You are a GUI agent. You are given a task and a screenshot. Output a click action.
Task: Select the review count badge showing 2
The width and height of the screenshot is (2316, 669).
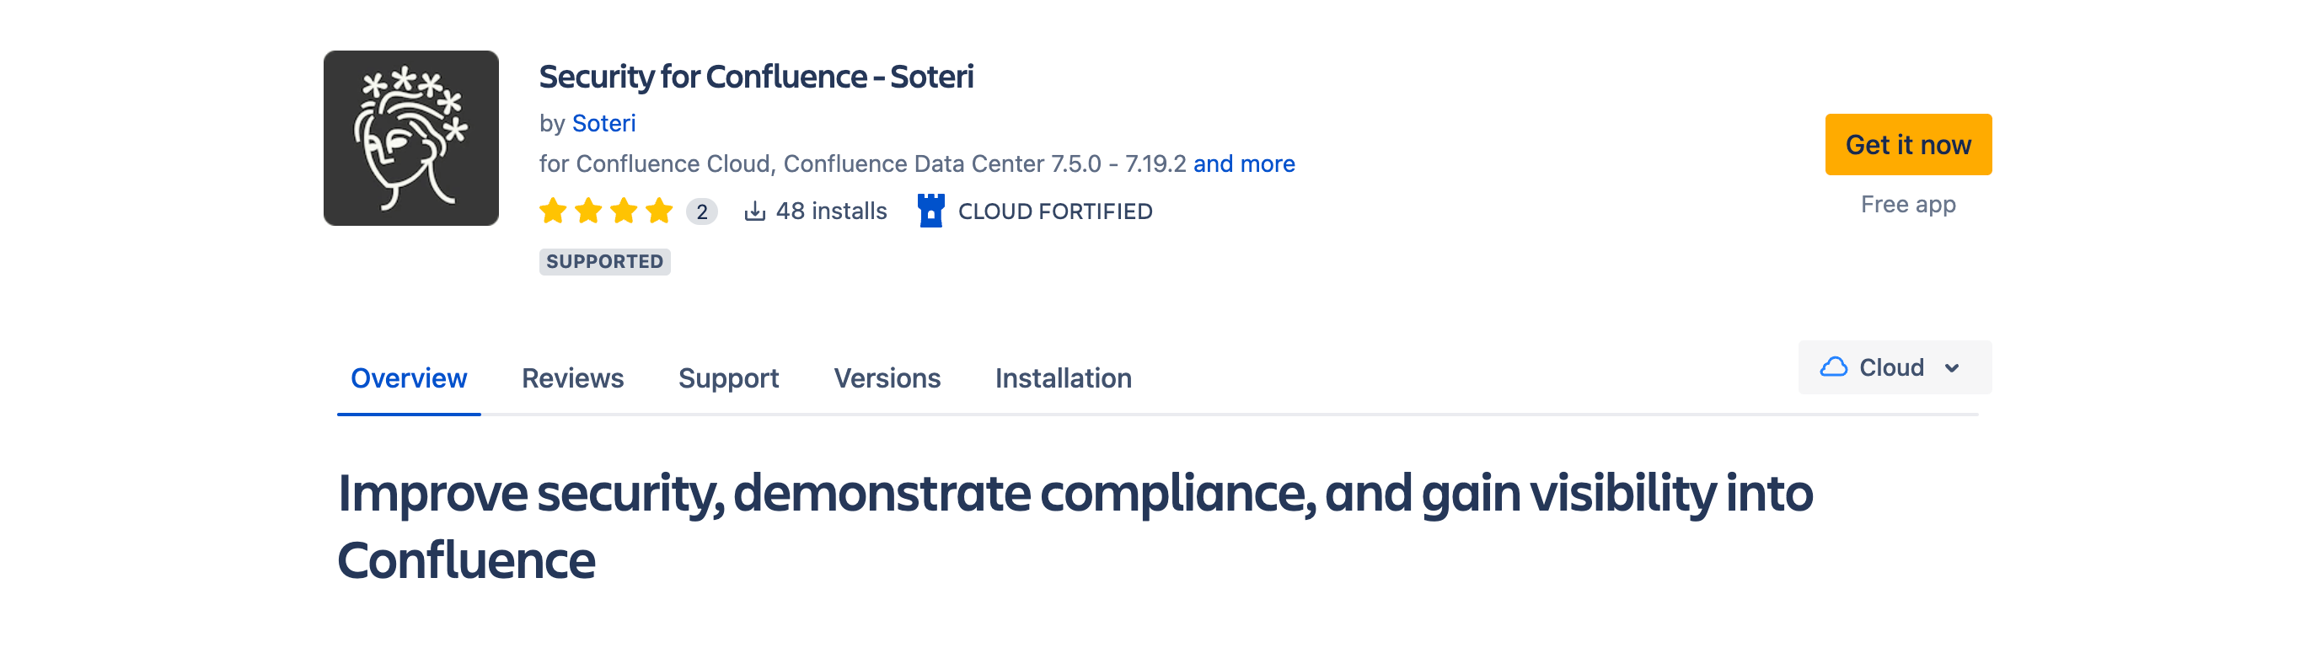[700, 211]
